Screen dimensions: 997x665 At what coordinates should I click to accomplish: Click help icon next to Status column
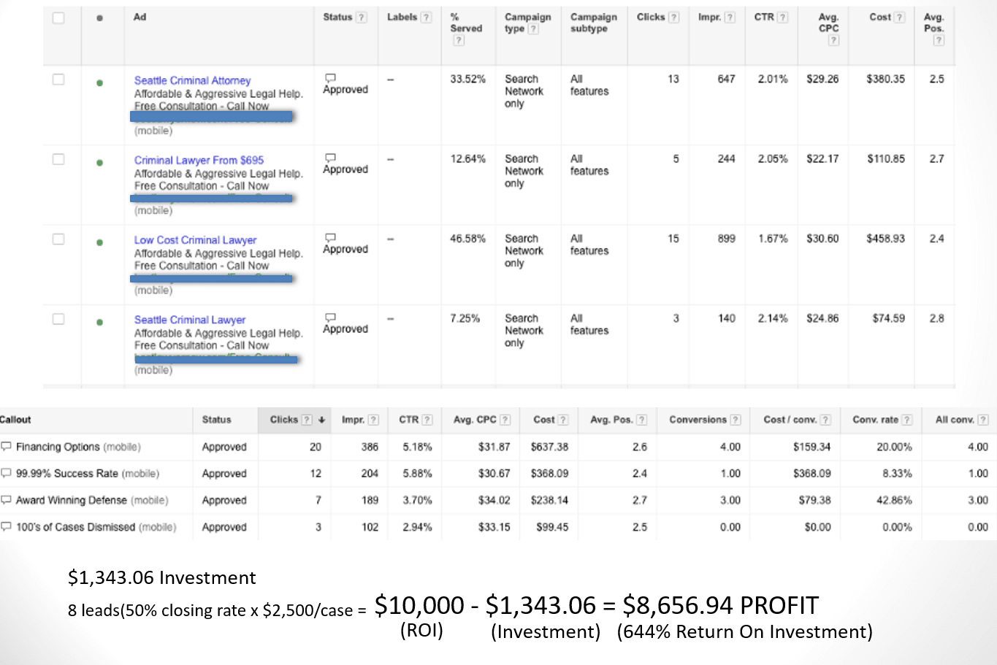(x=361, y=18)
